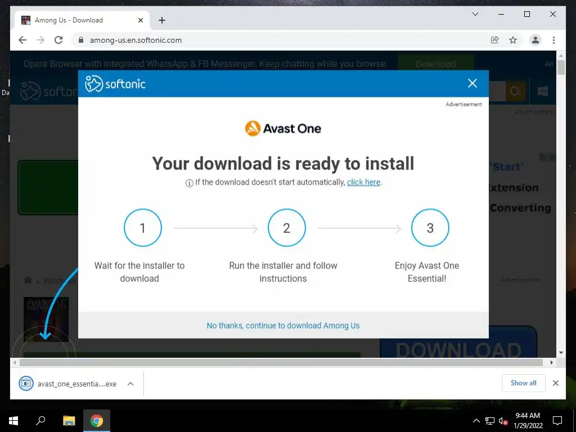Click the dimmed Windows platform icon
The image size is (576, 432).
tap(543, 91)
